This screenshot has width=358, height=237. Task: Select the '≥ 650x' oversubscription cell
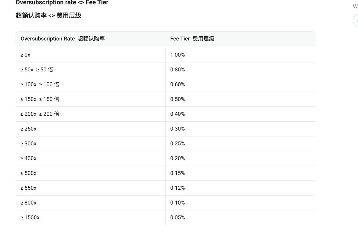28,188
